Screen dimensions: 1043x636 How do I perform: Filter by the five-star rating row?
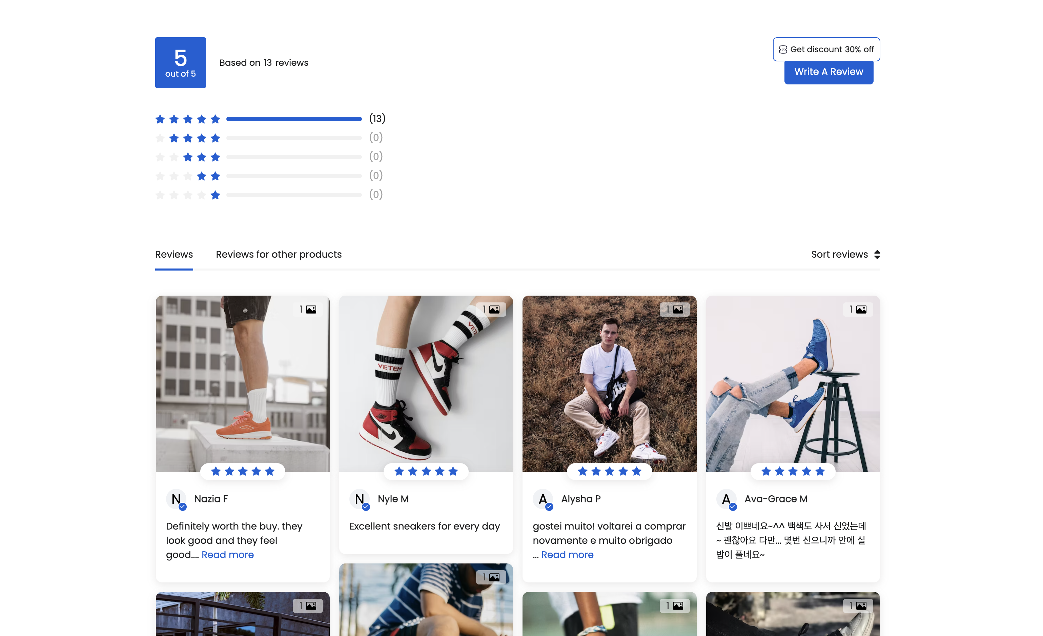[270, 119]
